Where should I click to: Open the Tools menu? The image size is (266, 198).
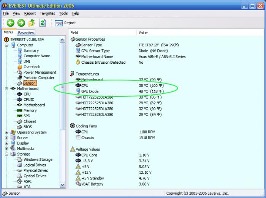[63, 13]
